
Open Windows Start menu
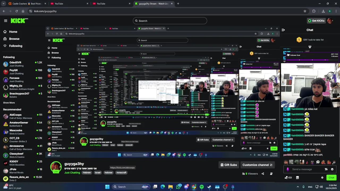point(107,187)
